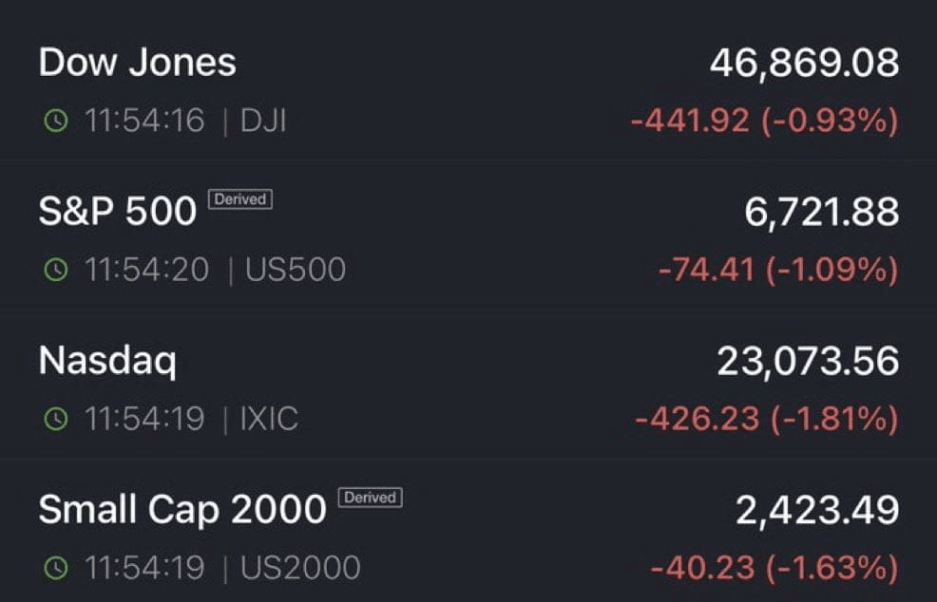Open the S&P 500 index

click(117, 212)
